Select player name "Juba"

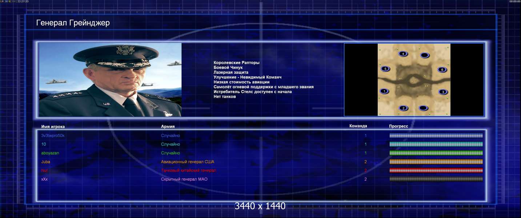(x=46, y=162)
